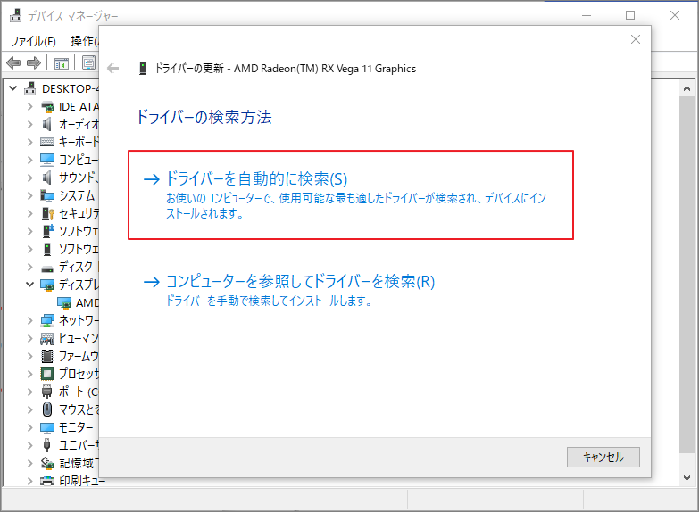Click the マウス device icon
Image resolution: width=699 pixels, height=512 pixels.
tap(47, 409)
